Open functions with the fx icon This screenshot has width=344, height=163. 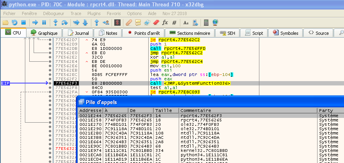[165, 23]
